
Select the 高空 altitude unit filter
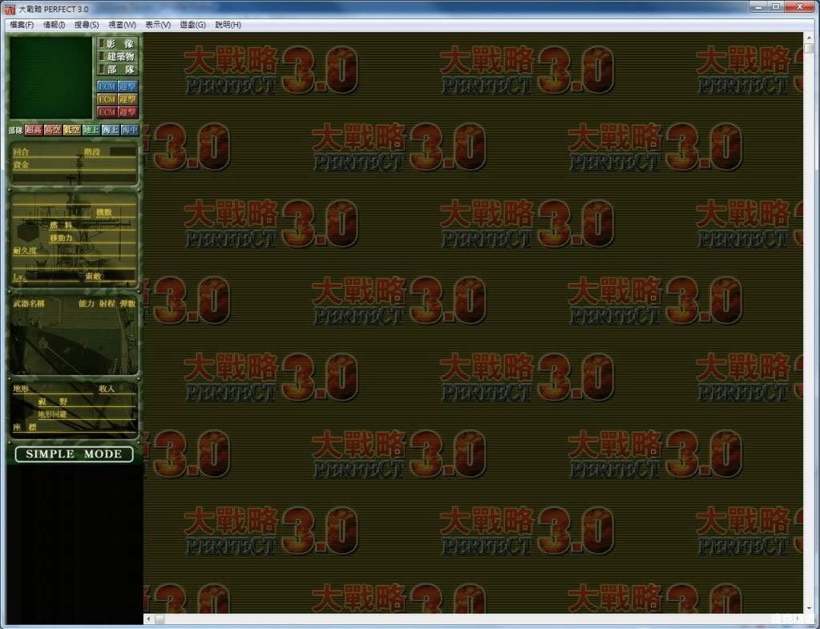53,130
